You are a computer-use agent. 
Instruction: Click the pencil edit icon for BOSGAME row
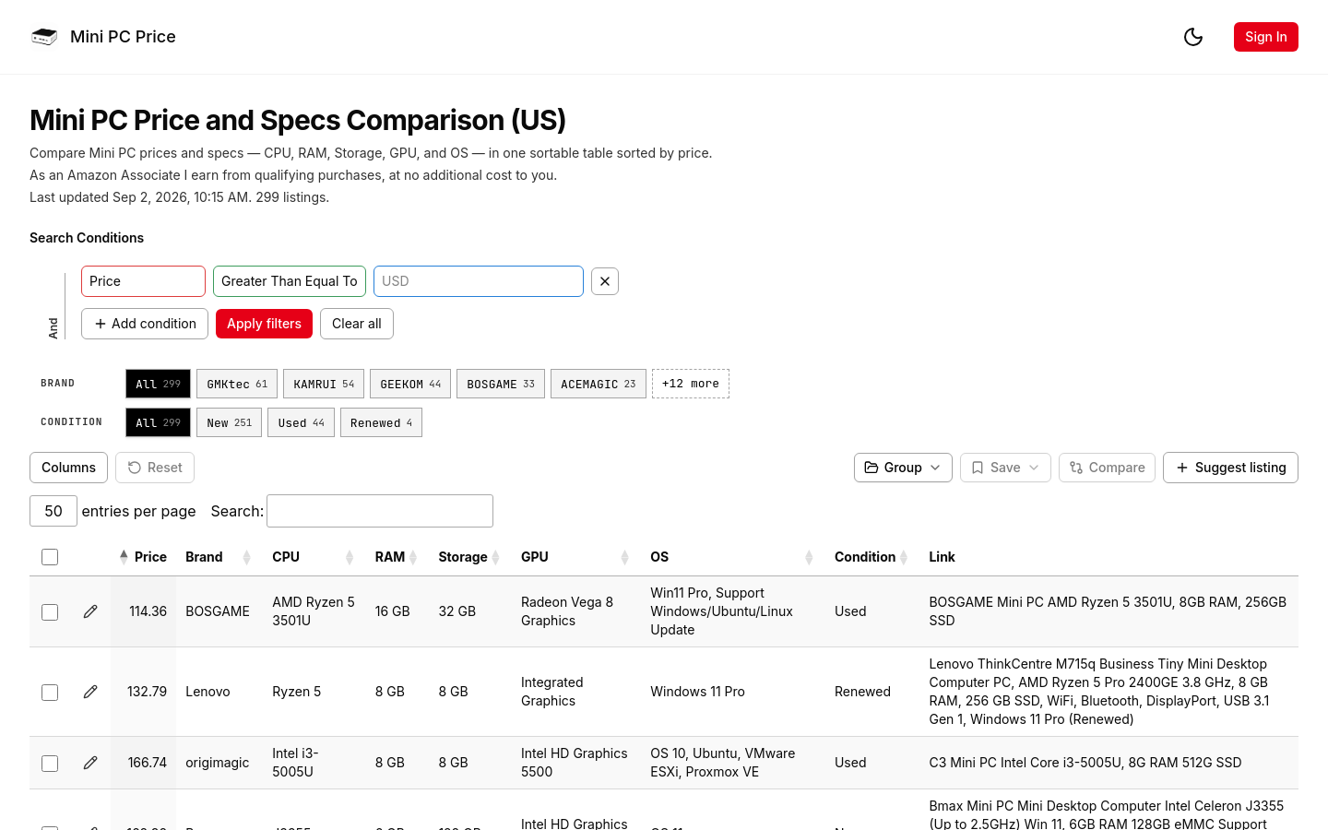click(90, 611)
